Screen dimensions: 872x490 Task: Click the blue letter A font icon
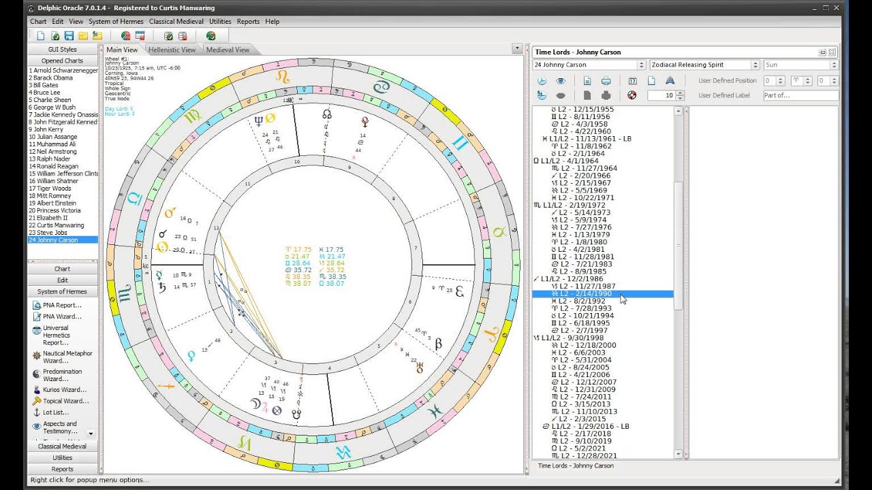(670, 80)
